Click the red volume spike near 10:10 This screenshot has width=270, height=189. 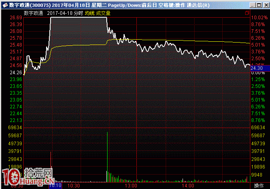pyautogui.click(x=51, y=167)
